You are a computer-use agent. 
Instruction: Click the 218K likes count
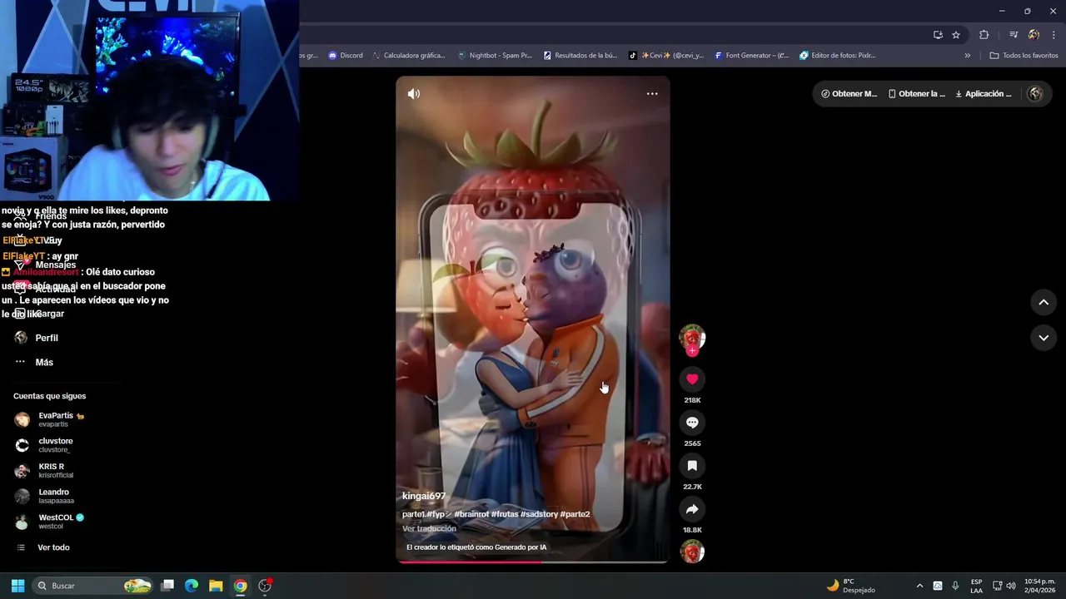point(692,400)
